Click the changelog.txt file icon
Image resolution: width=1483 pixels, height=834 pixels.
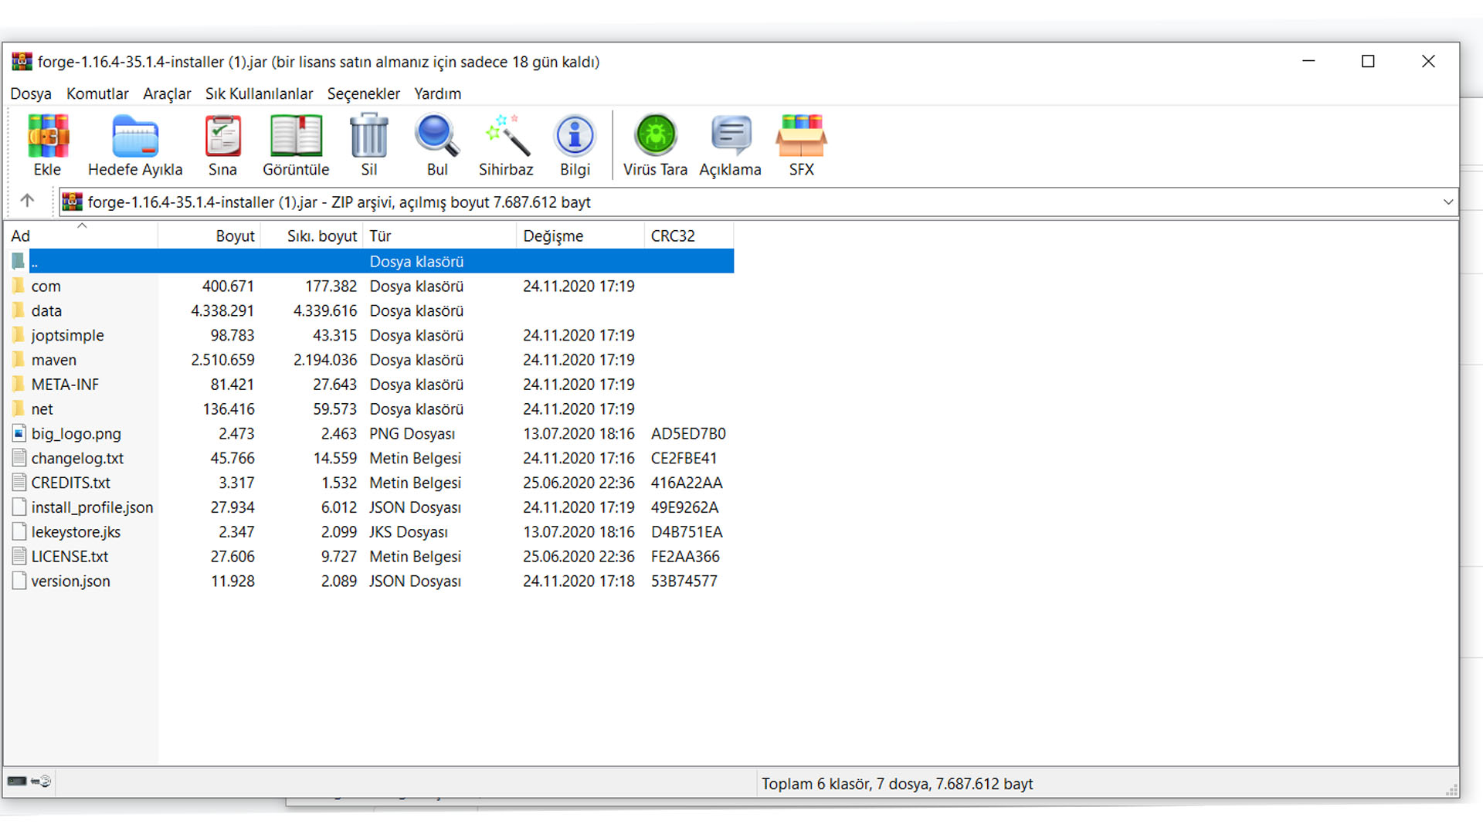click(19, 458)
